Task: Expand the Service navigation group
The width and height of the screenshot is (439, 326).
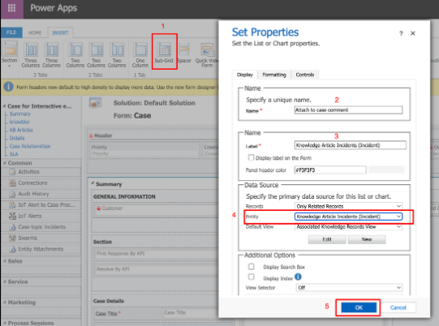Action: pyautogui.click(x=5, y=281)
